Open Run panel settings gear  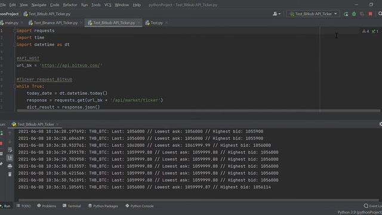[x=381, y=124]
